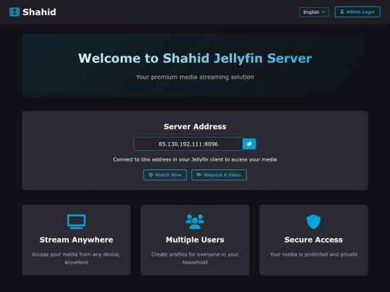Click the Stream Anywhere heading
This screenshot has width=390, height=292.
tap(77, 239)
